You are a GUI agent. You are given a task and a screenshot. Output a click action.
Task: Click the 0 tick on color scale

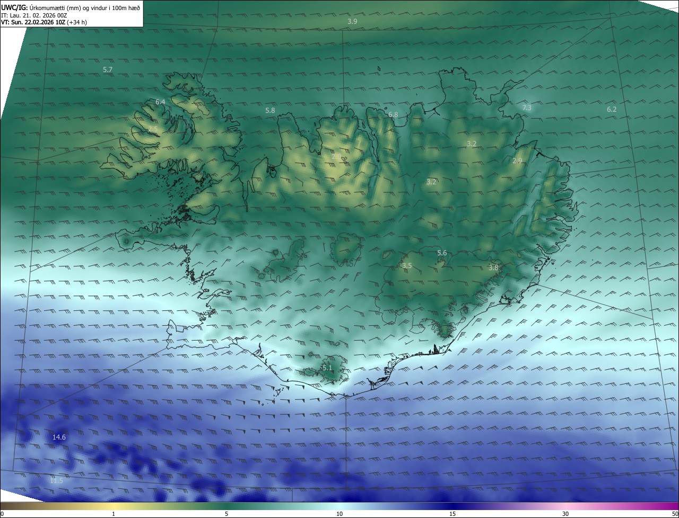2,514
